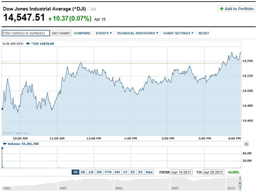Click the FROM date field
This screenshot has width=257, height=191.
181,172
